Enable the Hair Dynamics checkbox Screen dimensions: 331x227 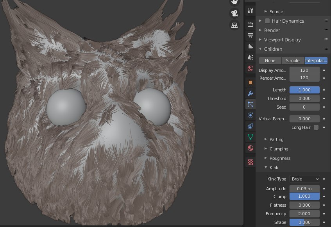click(267, 21)
